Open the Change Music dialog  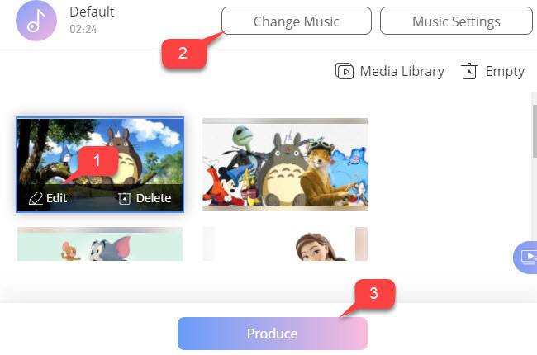pos(297,21)
